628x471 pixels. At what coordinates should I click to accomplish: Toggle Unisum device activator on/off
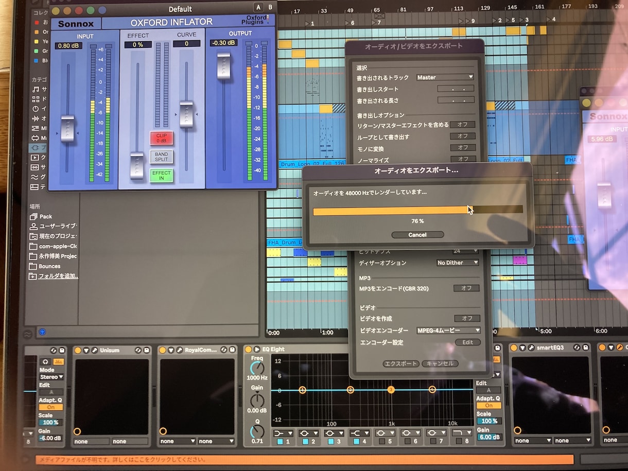[78, 350]
